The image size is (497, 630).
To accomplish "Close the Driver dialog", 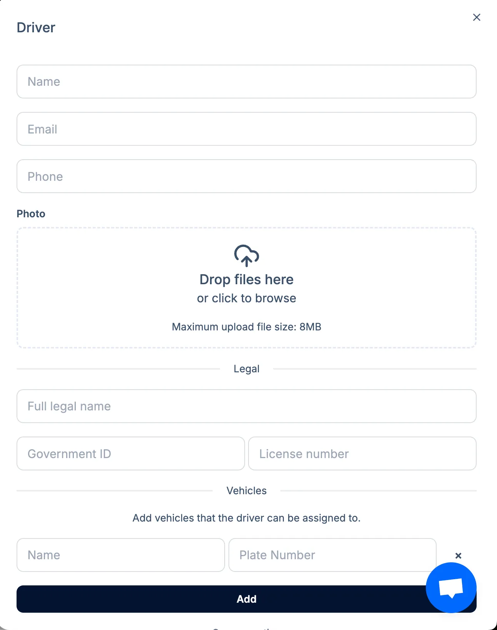I will pyautogui.click(x=477, y=17).
